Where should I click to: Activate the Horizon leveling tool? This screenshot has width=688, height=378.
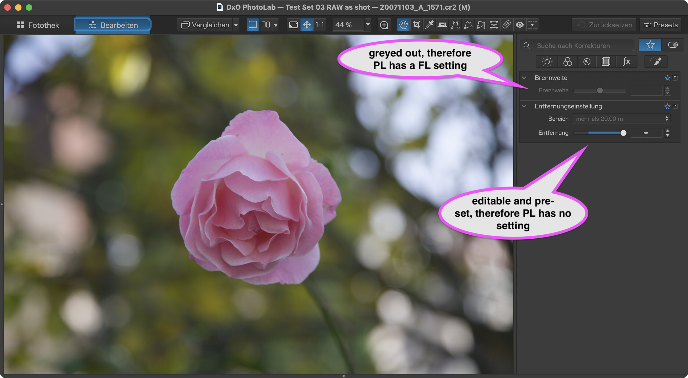[442, 25]
